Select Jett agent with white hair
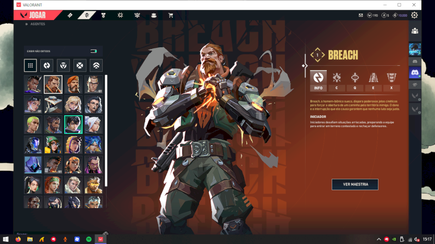The height and width of the screenshot is (244, 435). [93, 125]
